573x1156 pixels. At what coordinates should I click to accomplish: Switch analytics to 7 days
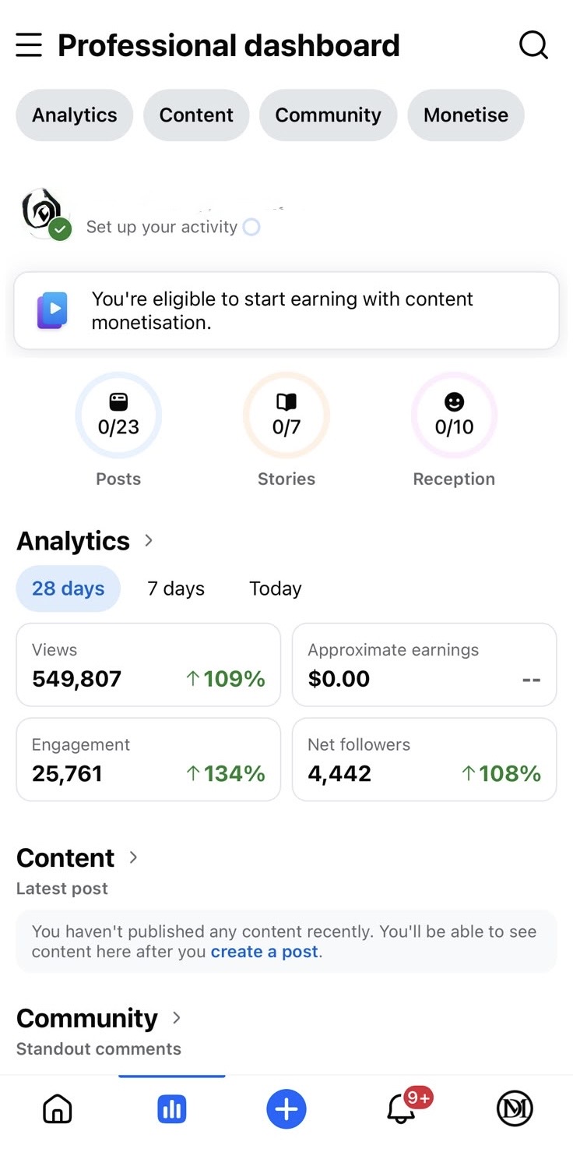[x=176, y=589]
